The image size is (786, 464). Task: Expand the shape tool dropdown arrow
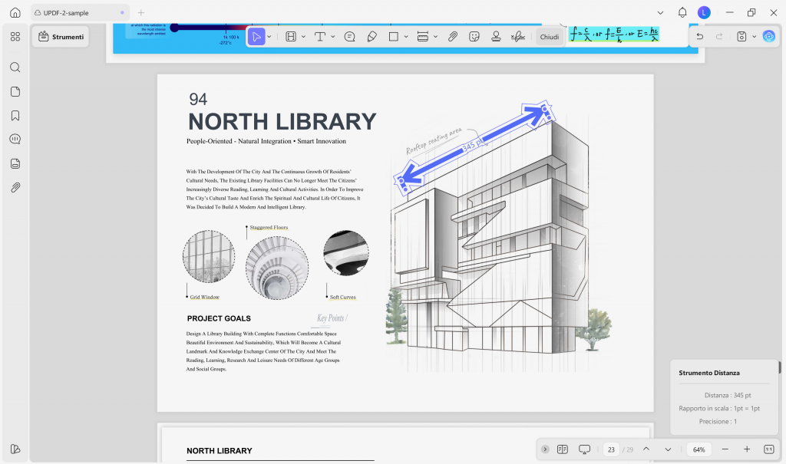click(406, 37)
